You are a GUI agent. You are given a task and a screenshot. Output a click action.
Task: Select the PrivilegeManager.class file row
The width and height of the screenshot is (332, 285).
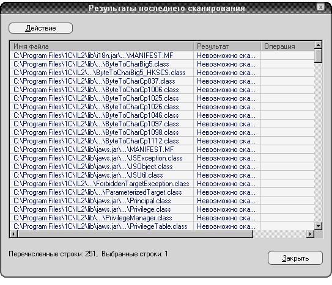pos(162,218)
